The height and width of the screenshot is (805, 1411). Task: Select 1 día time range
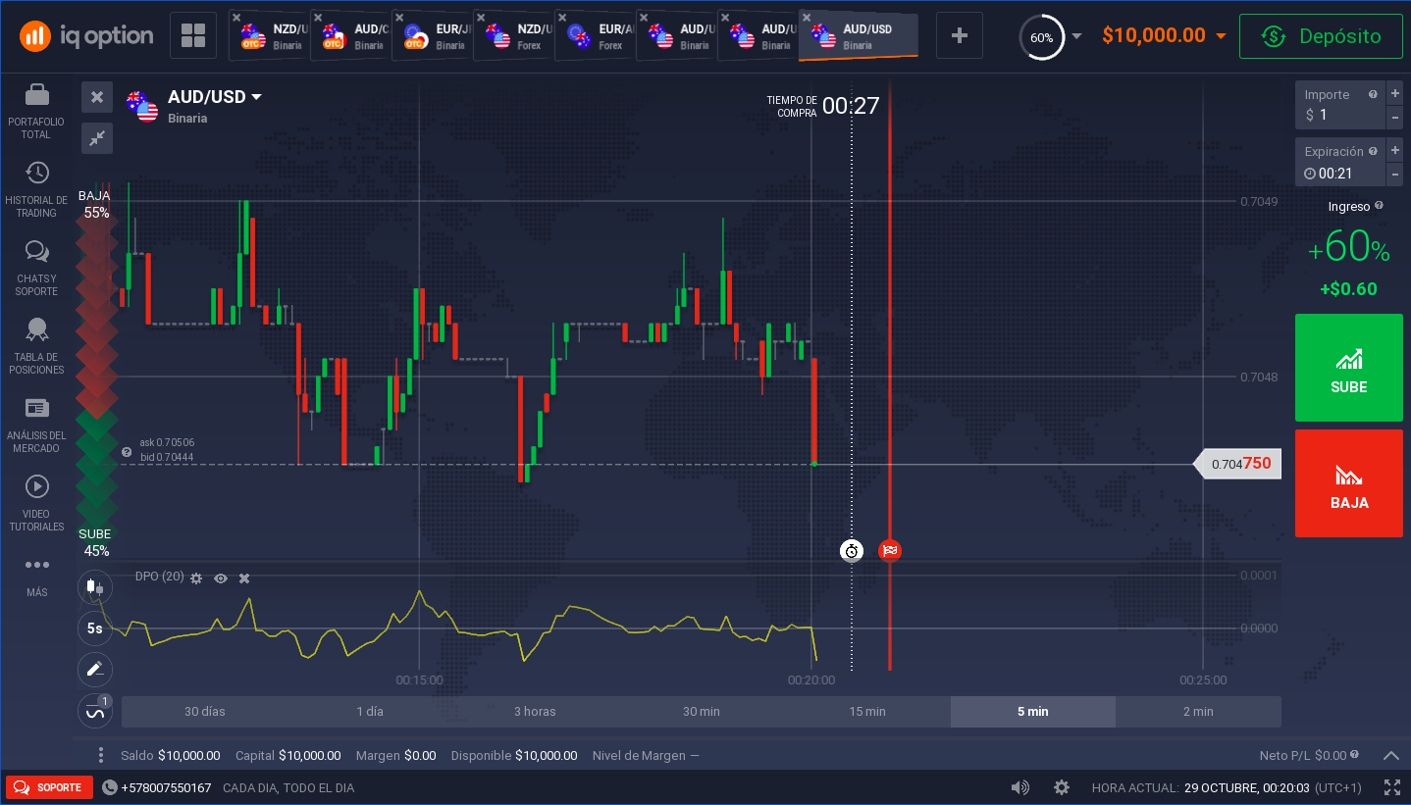(x=370, y=712)
